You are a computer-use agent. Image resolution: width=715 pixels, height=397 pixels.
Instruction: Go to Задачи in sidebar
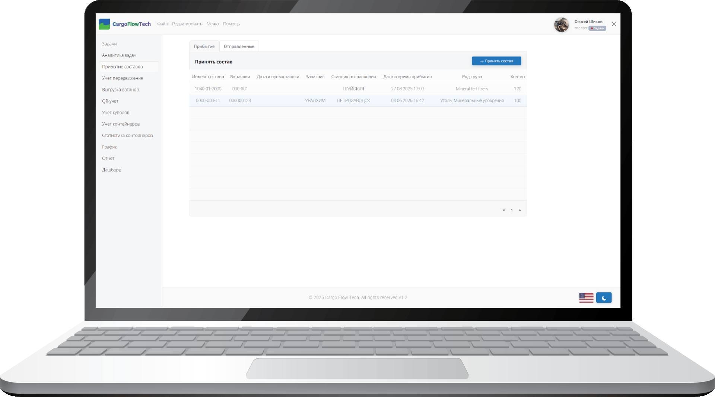click(109, 44)
